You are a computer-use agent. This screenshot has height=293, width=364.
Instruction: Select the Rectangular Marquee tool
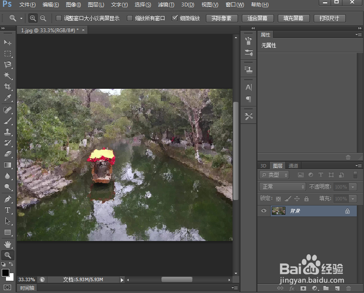[8, 54]
